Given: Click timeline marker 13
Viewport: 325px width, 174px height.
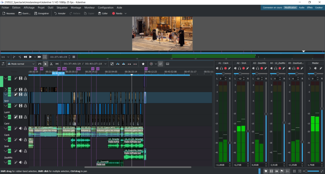Looking at the screenshot, I should pos(146,69).
